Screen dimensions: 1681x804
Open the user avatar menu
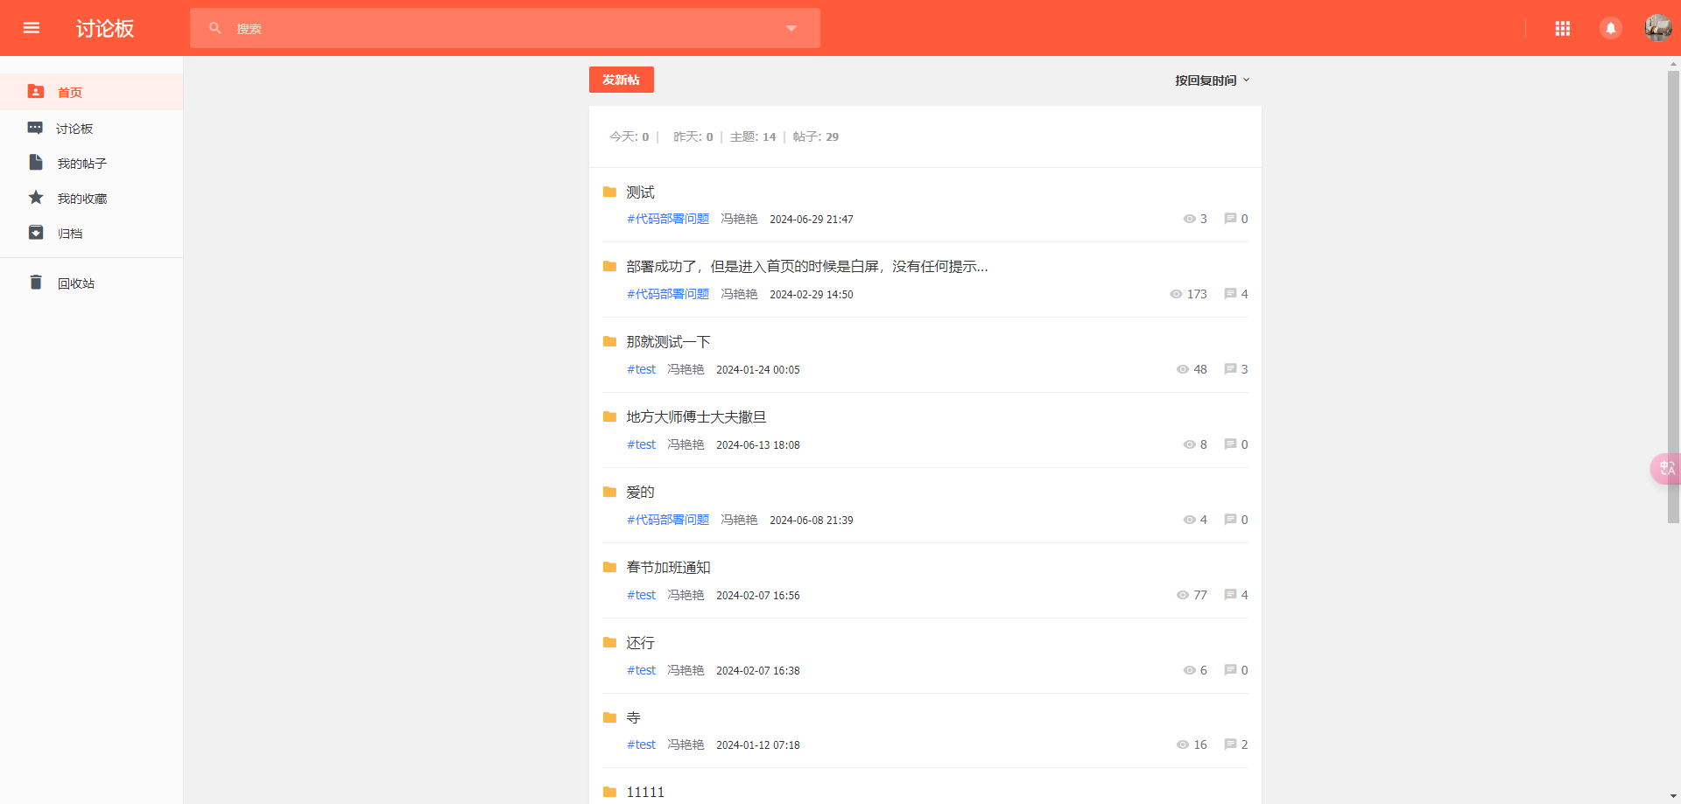pyautogui.click(x=1657, y=28)
